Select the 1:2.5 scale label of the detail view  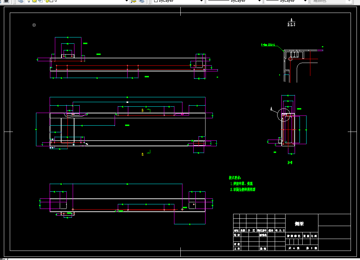(x=291, y=24)
